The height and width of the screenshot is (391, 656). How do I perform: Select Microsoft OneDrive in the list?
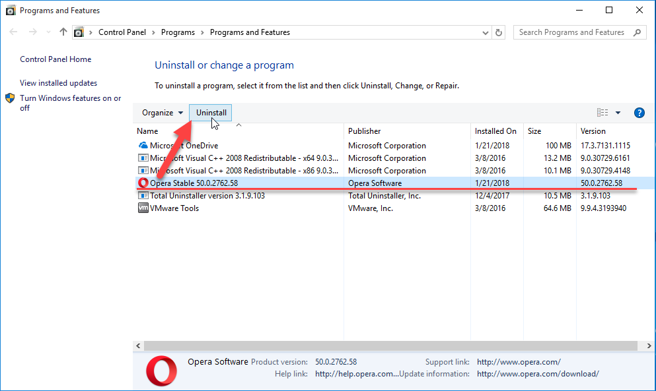click(184, 145)
